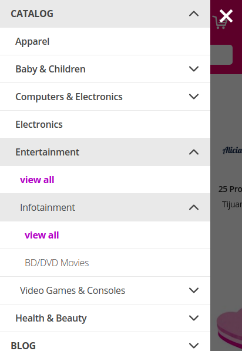The width and height of the screenshot is (242, 351).
Task: Click view all under Infotainment
Action: coord(42,235)
